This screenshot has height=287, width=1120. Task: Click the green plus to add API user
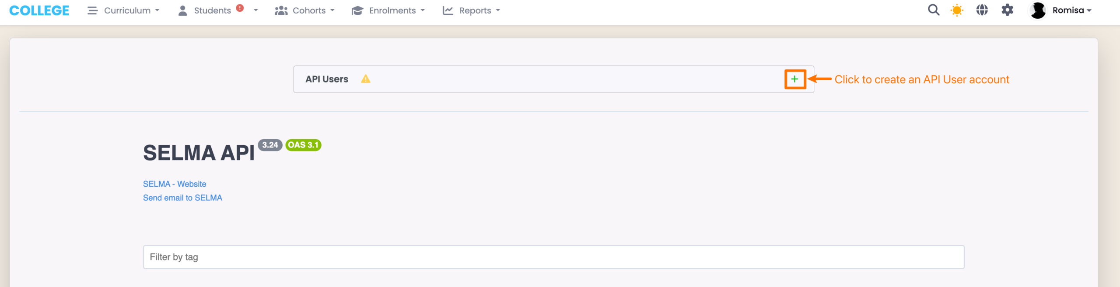794,79
